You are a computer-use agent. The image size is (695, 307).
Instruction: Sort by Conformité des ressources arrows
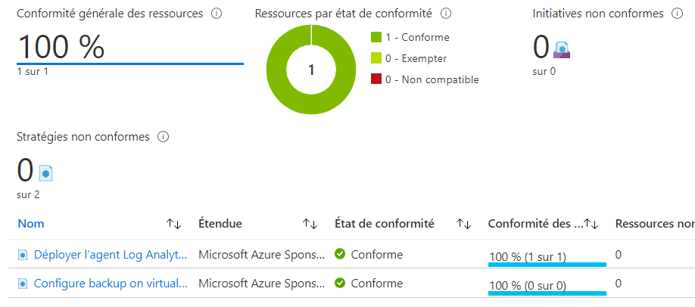[x=592, y=224]
